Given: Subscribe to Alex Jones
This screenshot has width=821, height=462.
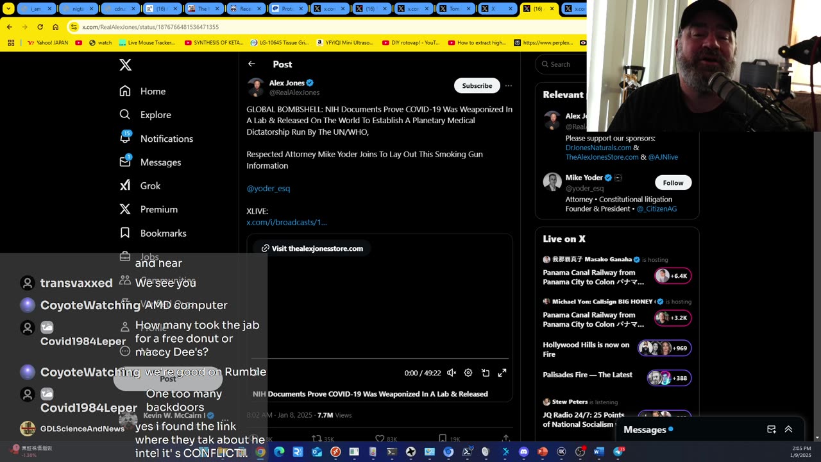Looking at the screenshot, I should (x=477, y=85).
